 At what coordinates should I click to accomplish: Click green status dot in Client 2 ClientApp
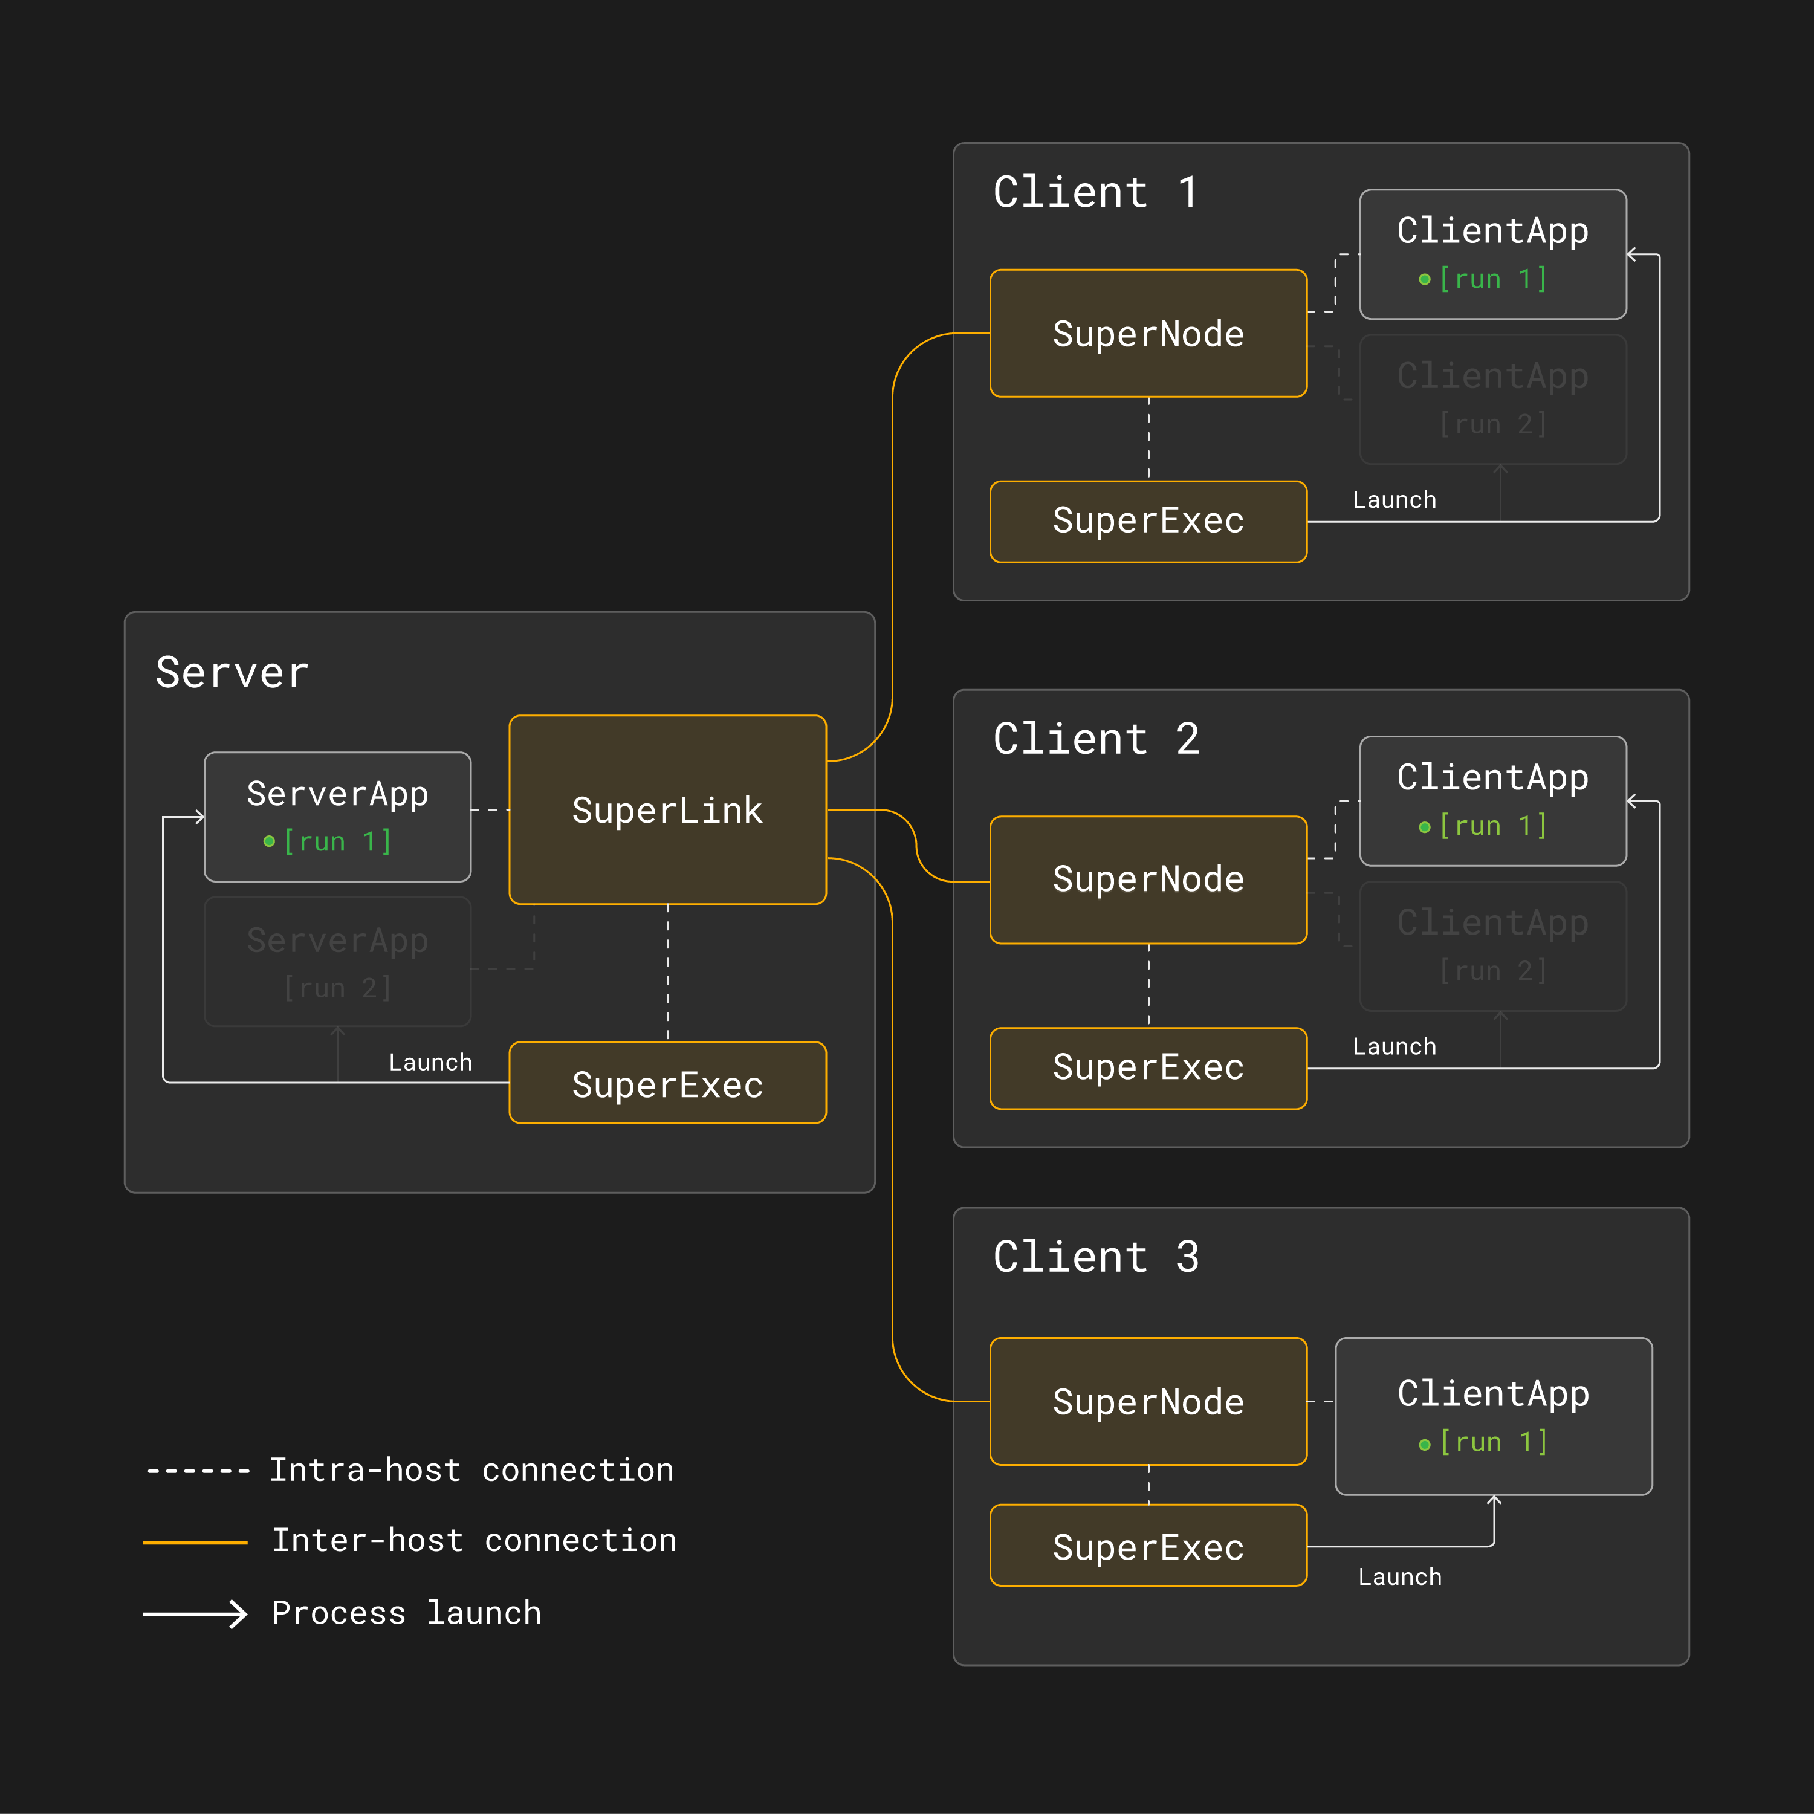click(x=1424, y=827)
